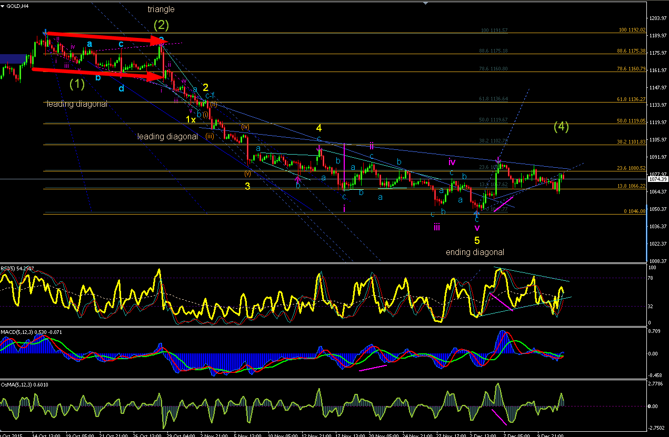Select orange Fibonacci label 38.2 1101.83
The image size is (669, 437).
tap(631, 142)
